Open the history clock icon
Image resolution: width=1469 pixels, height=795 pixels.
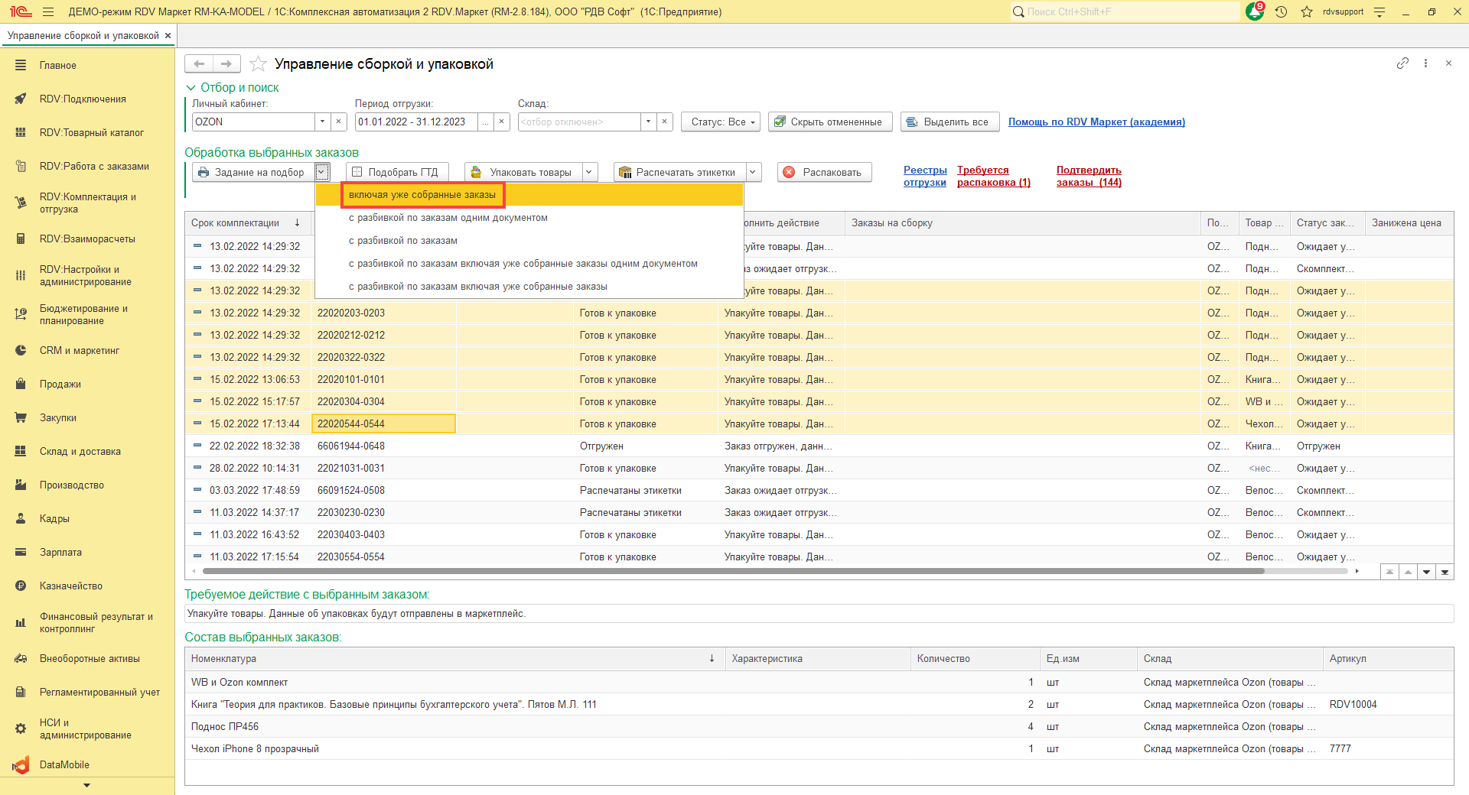coord(1282,11)
